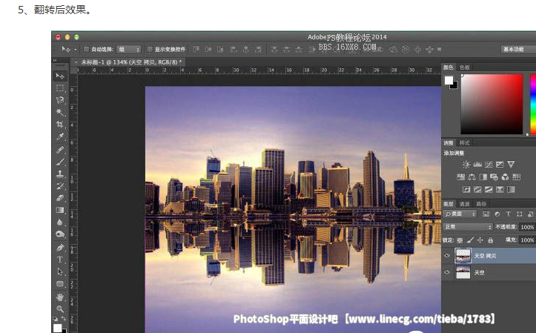Select the Type tool
The width and height of the screenshot is (536, 333).
pyautogui.click(x=60, y=260)
